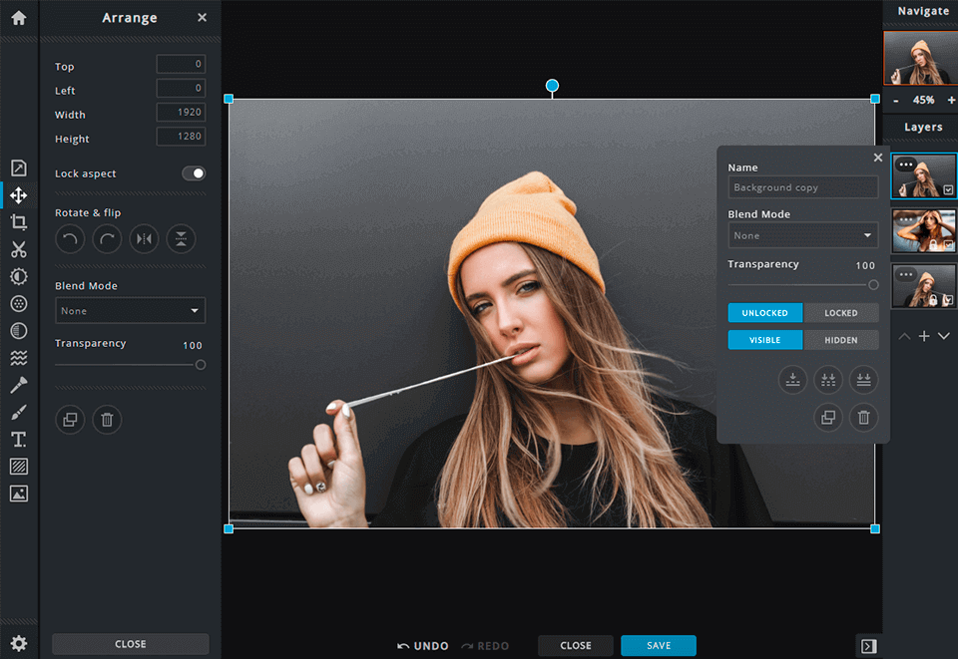Set the layer to HIDDEN
958x659 pixels.
coord(840,340)
